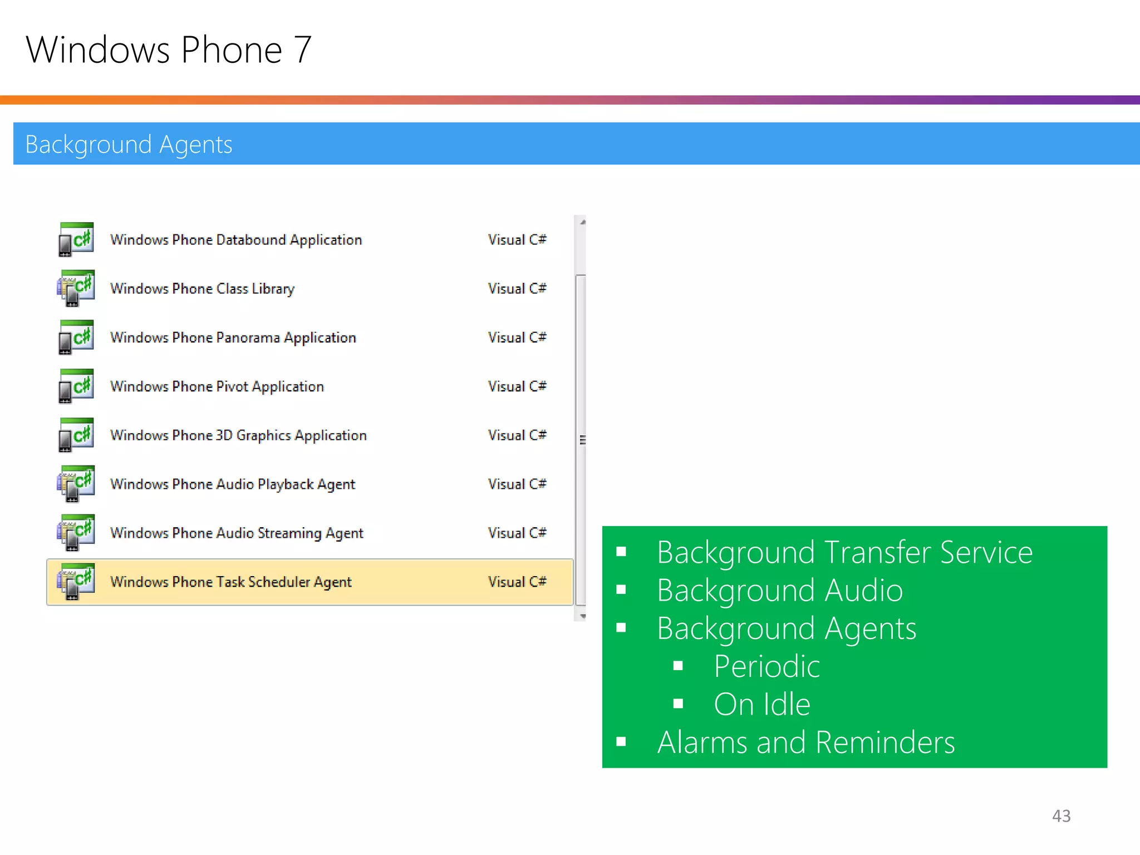The height and width of the screenshot is (855, 1140).
Task: Click the 'On Idle' sub-bullet text
Action: pyautogui.click(x=762, y=704)
